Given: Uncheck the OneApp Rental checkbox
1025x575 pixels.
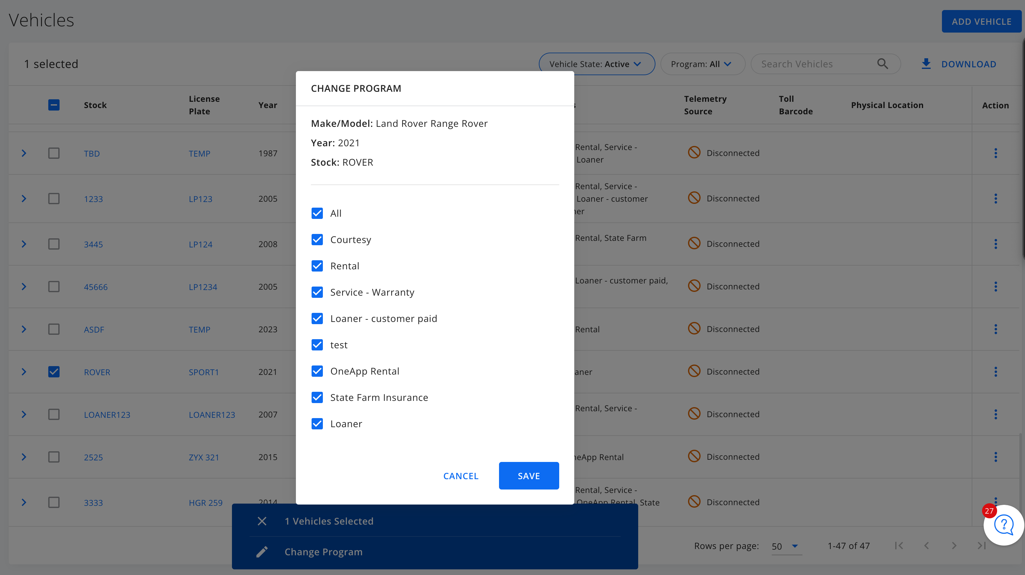Looking at the screenshot, I should [317, 371].
